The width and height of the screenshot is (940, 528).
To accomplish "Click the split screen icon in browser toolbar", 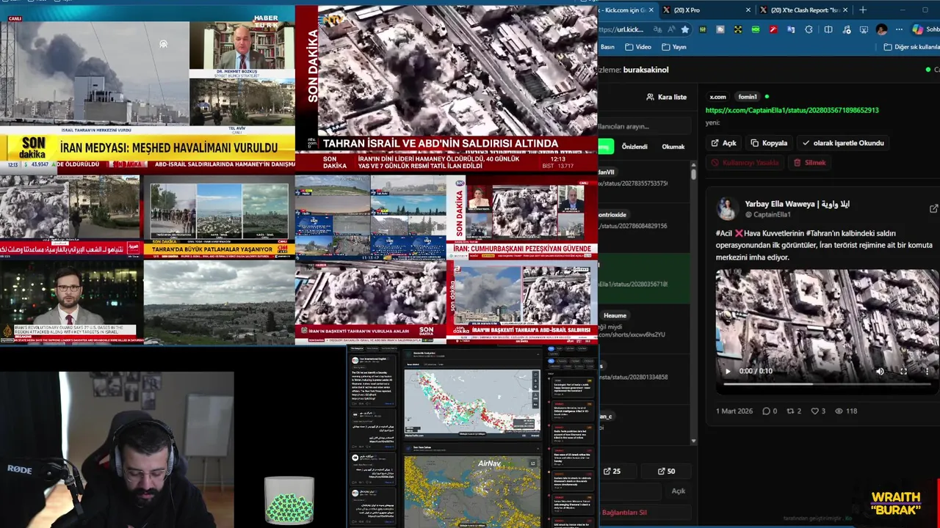I will click(x=828, y=29).
